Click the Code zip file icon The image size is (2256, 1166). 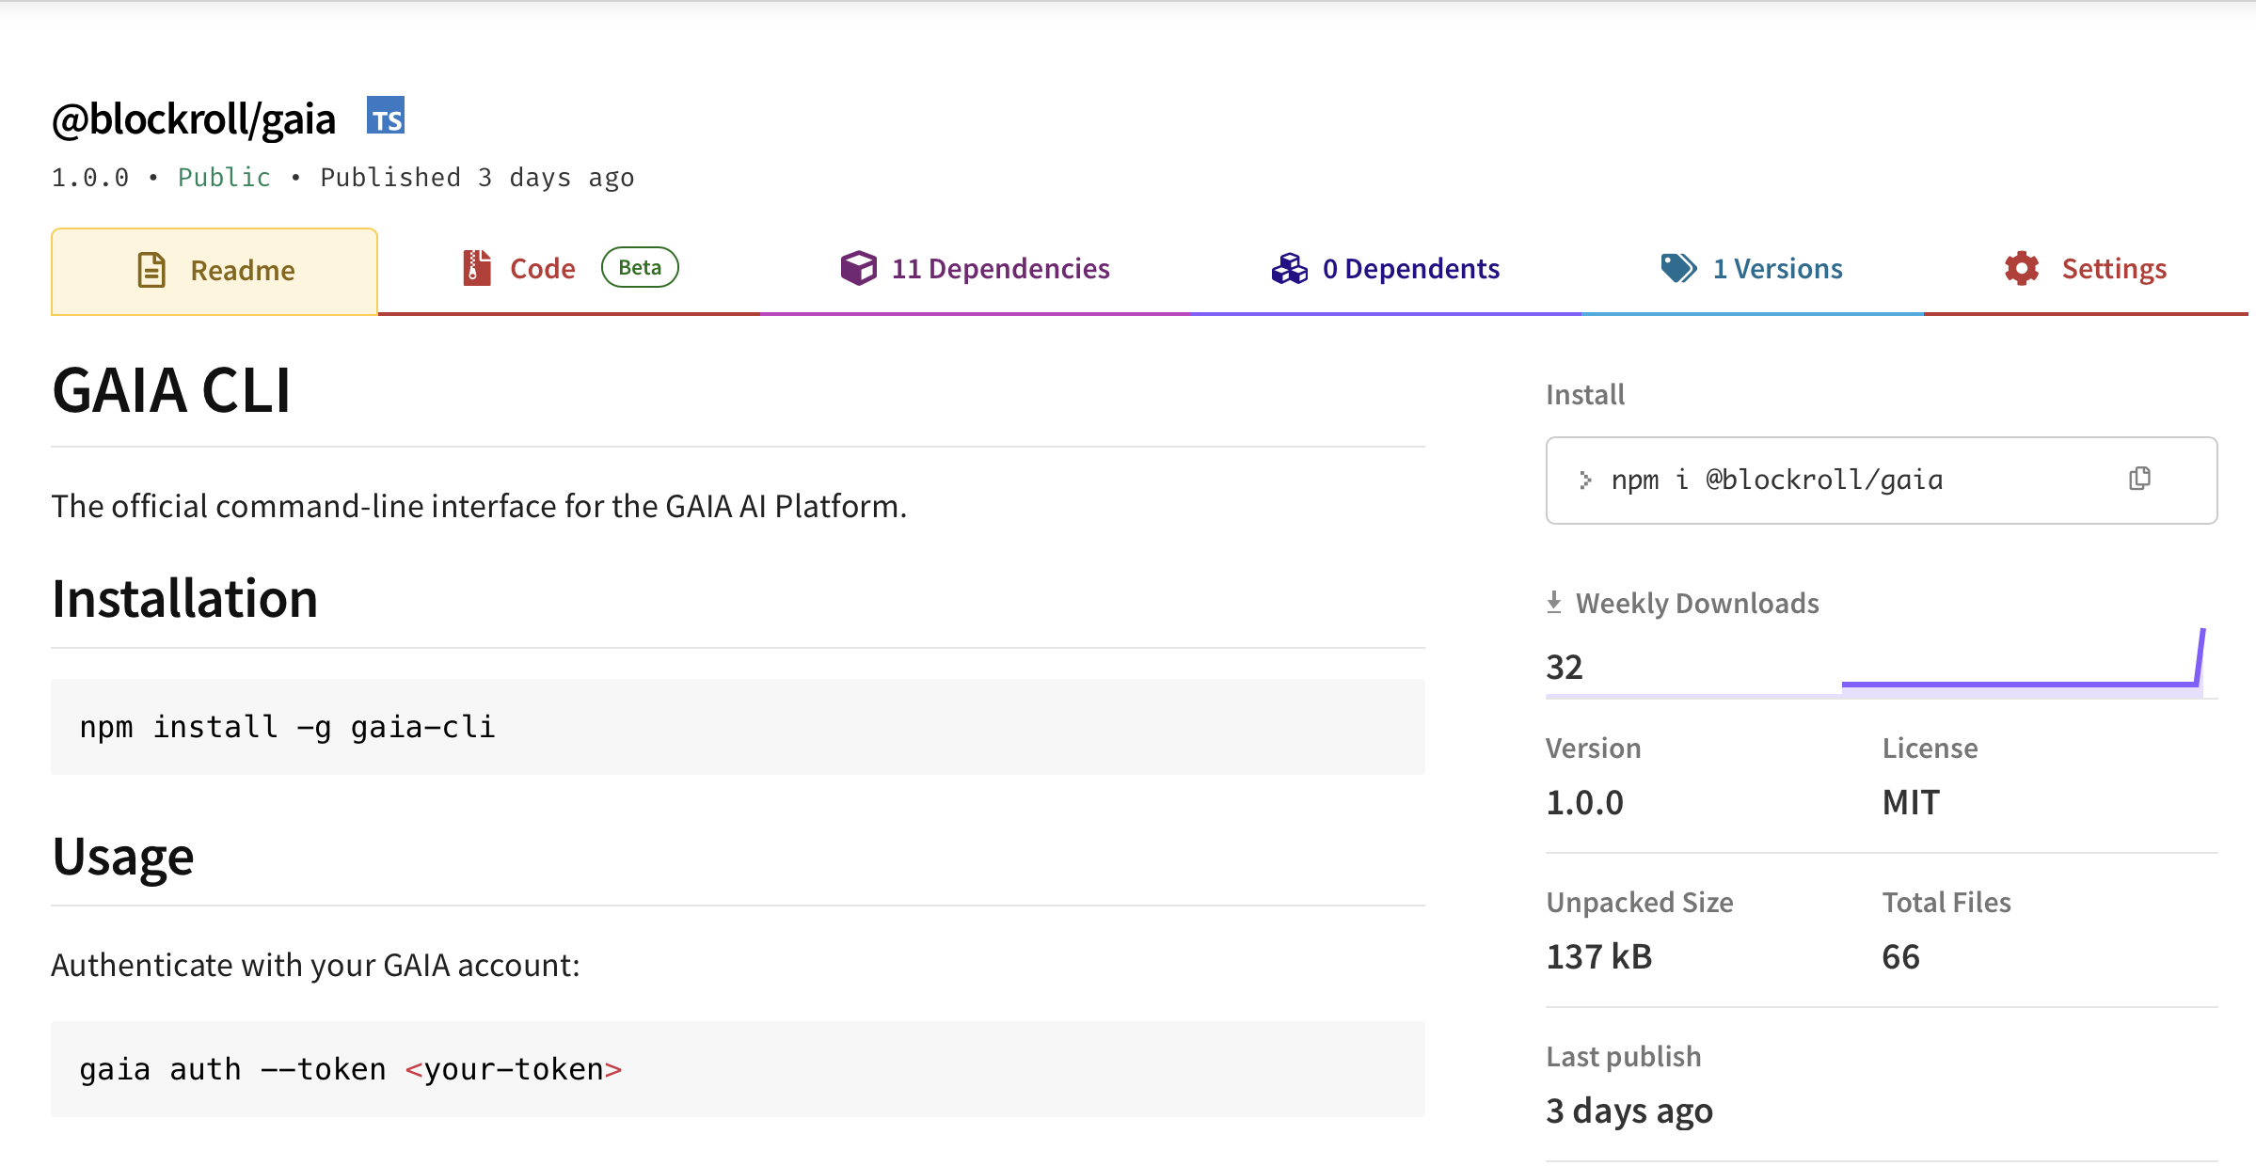[x=477, y=268]
